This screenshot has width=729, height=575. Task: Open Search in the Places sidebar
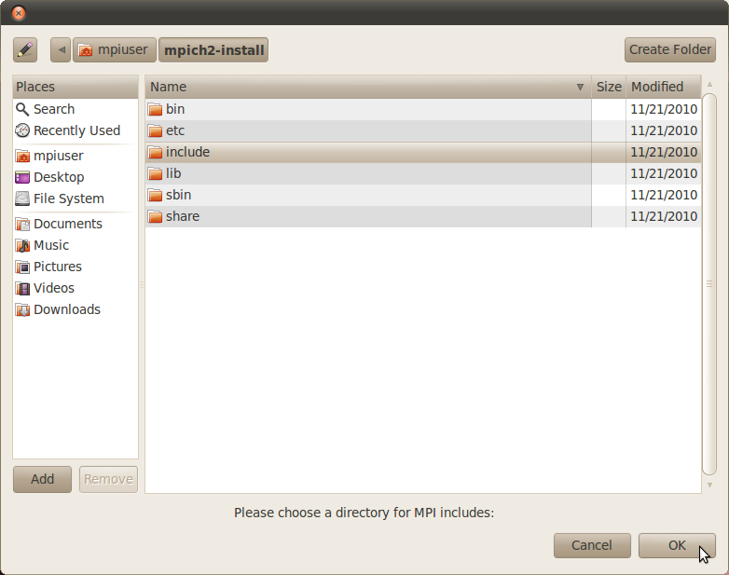76,109
